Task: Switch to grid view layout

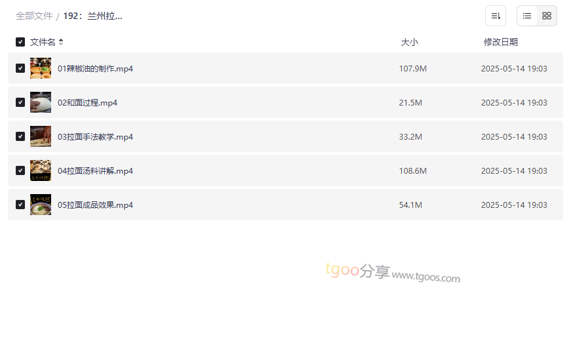Action: click(x=547, y=16)
